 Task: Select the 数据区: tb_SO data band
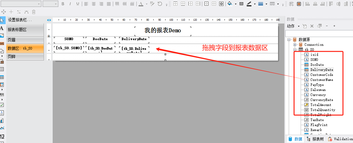coord(25,48)
